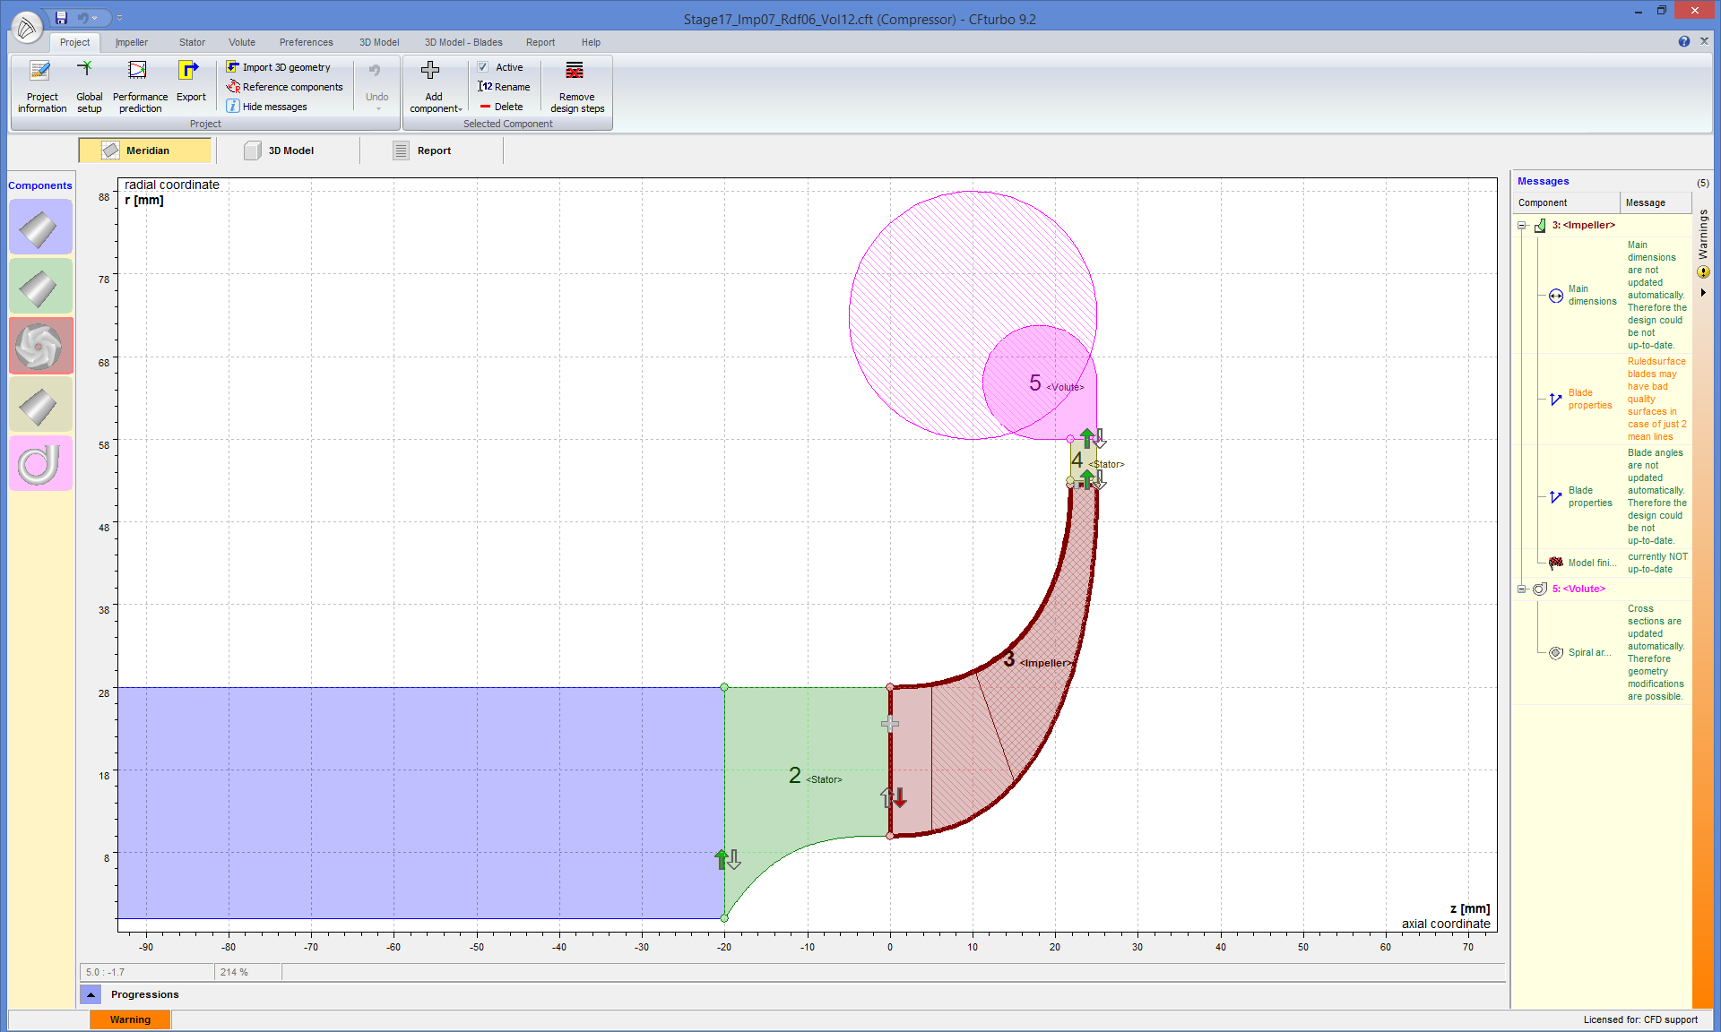Open the help question mark icon
Image resolution: width=1721 pixels, height=1032 pixels.
pyautogui.click(x=1683, y=41)
